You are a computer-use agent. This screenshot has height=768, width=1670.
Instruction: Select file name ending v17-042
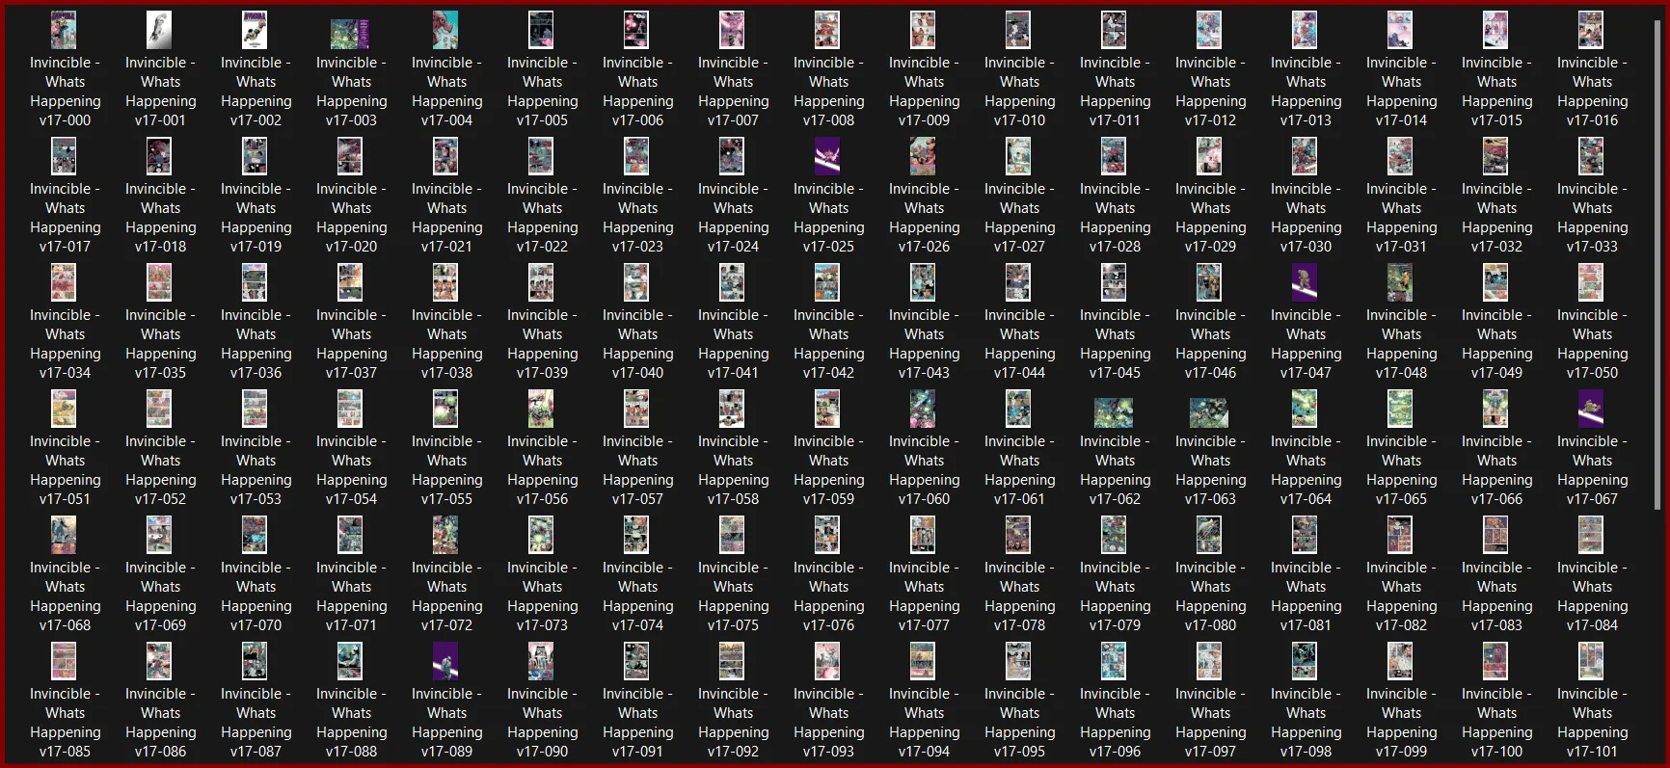click(x=829, y=344)
